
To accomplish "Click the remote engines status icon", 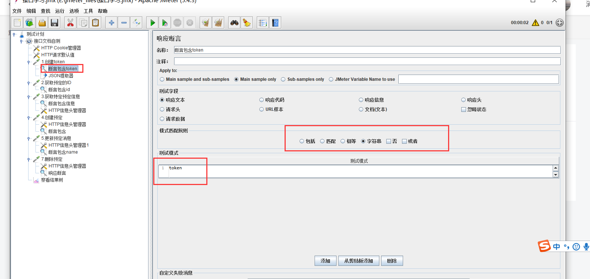I will (560, 23).
